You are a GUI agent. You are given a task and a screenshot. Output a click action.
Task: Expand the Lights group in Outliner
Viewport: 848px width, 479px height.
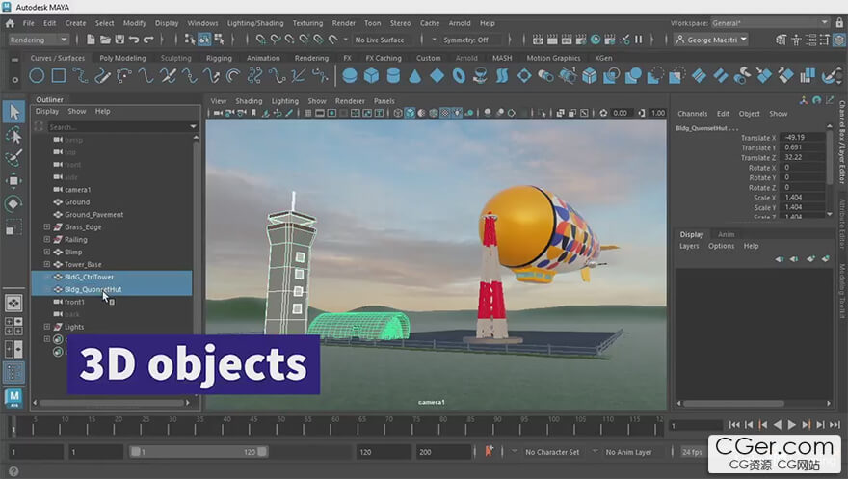(x=46, y=327)
